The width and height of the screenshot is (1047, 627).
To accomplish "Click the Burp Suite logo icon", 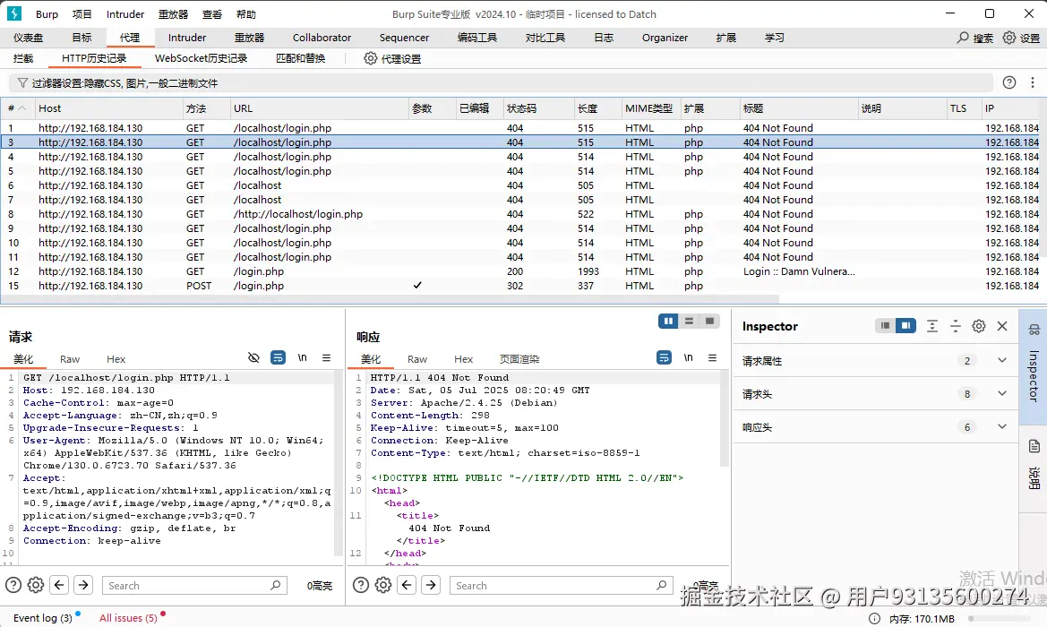I will [x=14, y=13].
